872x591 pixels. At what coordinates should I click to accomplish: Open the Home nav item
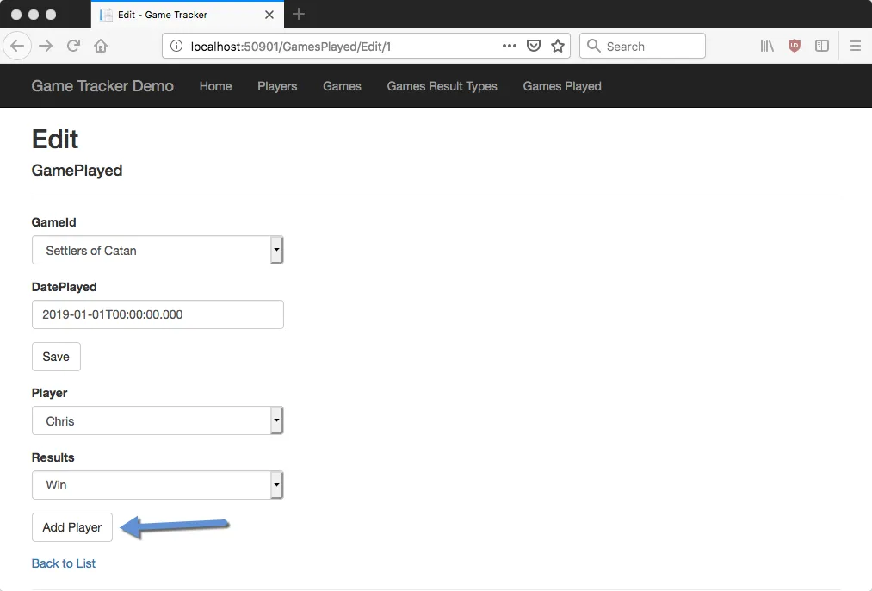point(216,86)
